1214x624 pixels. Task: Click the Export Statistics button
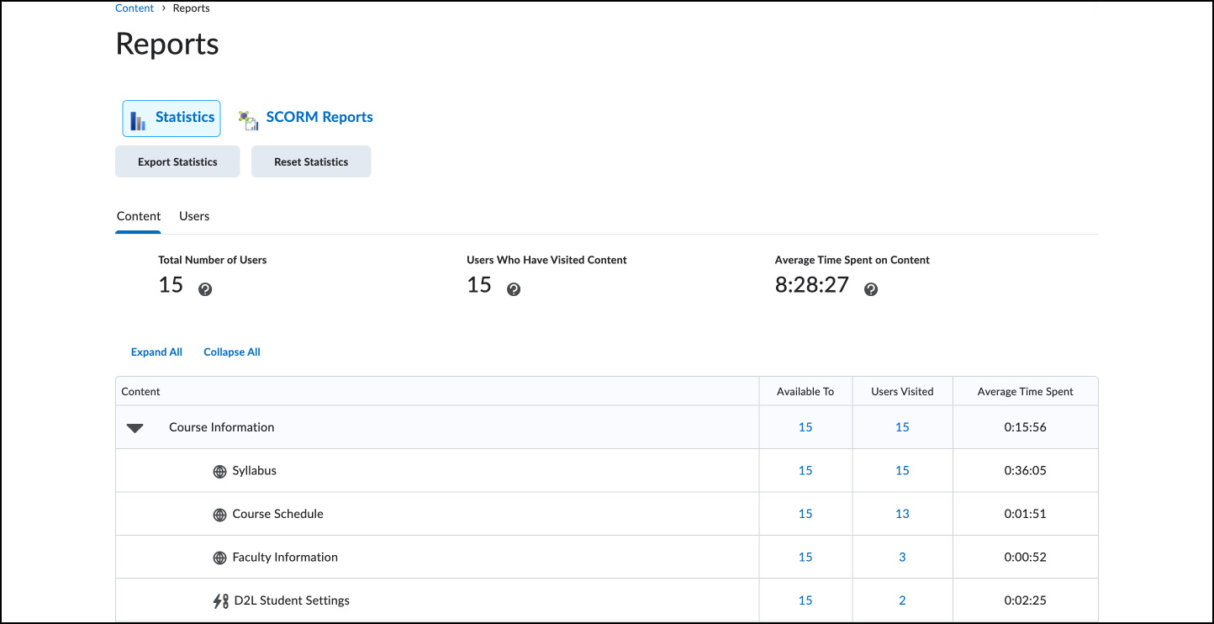point(177,161)
